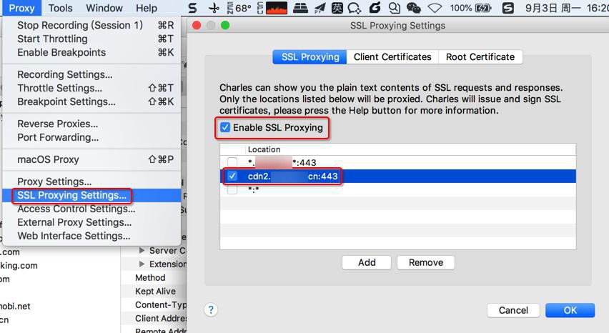609x333 pixels.
Task: Click the memory stack icon in menu bar
Action: pos(300,8)
